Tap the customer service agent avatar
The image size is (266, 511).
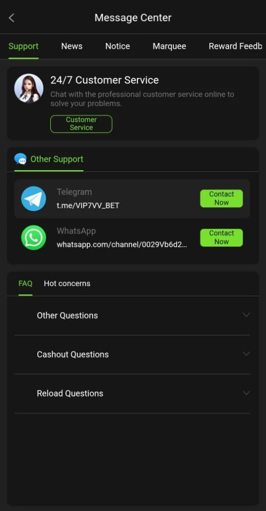tap(28, 88)
